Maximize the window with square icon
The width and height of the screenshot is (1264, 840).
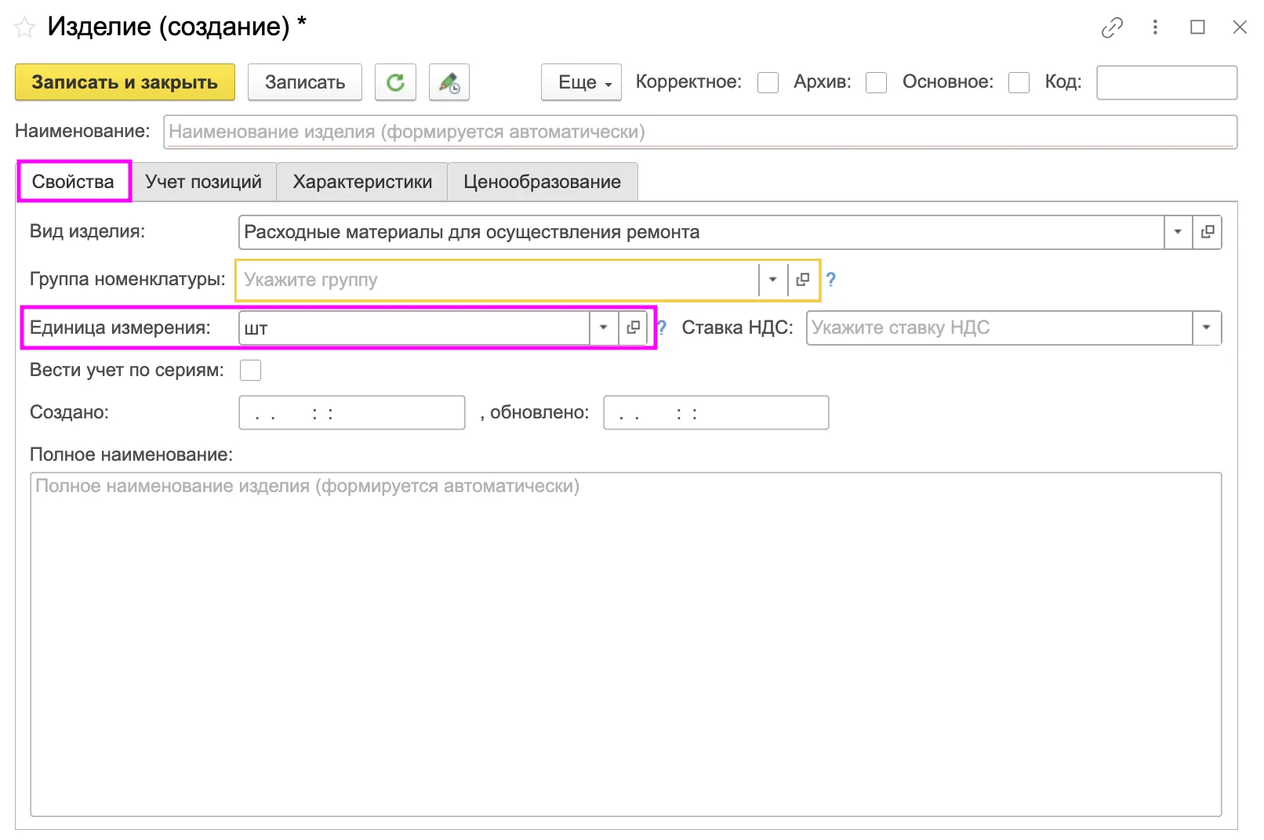point(1197,27)
